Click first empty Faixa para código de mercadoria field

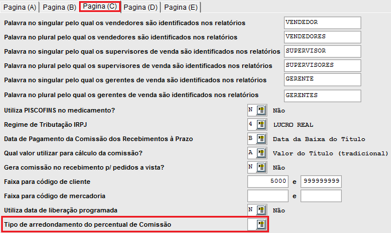pos(268,196)
